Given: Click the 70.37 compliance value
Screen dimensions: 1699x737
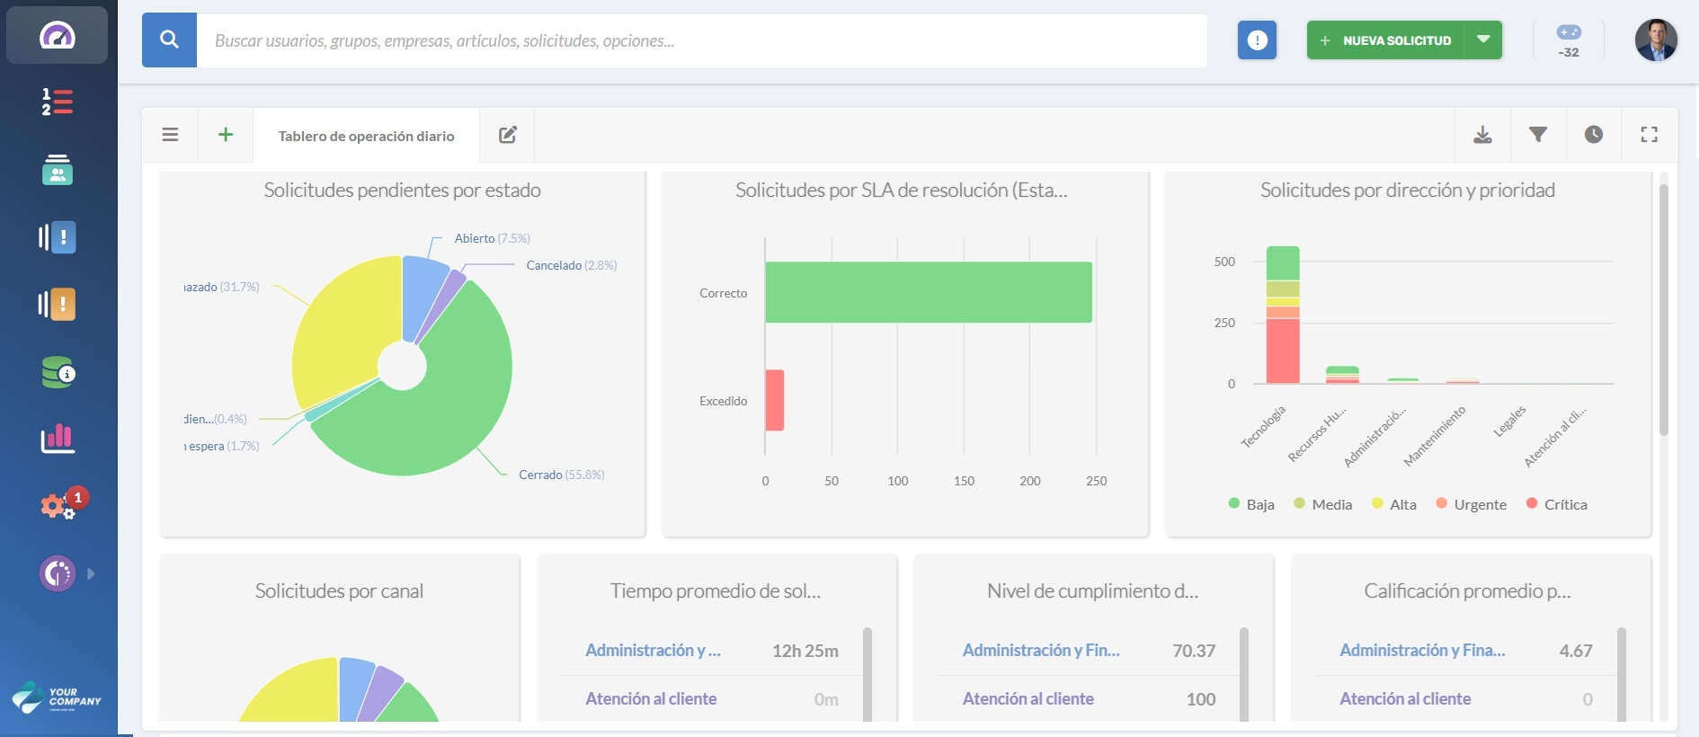Looking at the screenshot, I should pos(1194,651).
